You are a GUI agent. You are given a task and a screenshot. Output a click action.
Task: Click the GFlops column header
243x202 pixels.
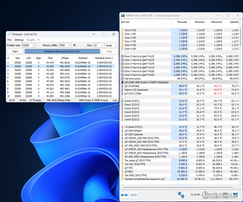[65, 58]
